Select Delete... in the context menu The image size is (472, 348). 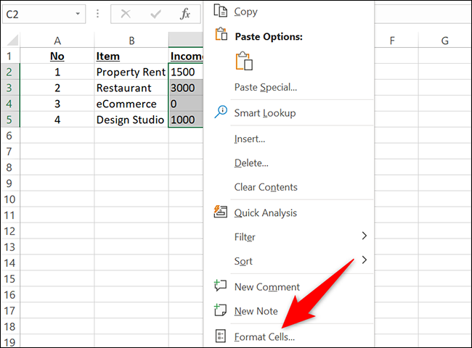click(251, 163)
